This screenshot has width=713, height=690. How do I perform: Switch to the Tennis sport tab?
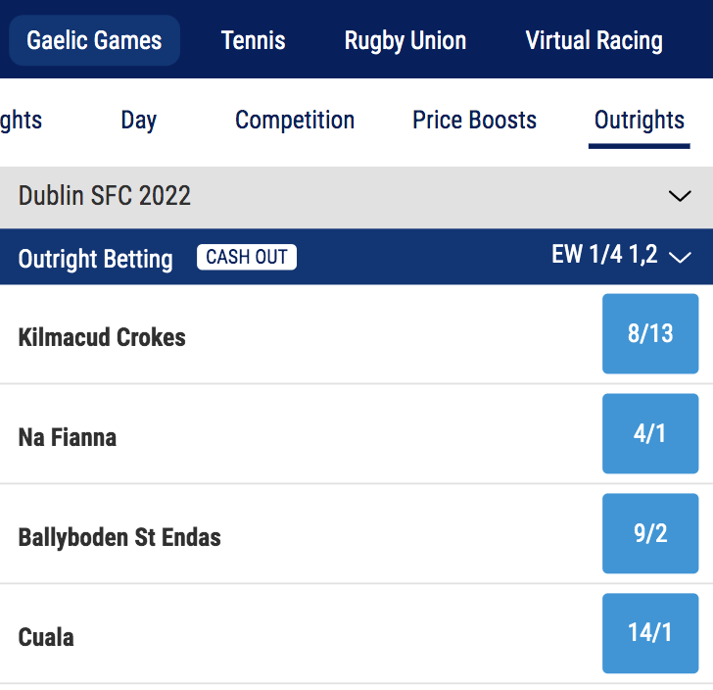(254, 40)
